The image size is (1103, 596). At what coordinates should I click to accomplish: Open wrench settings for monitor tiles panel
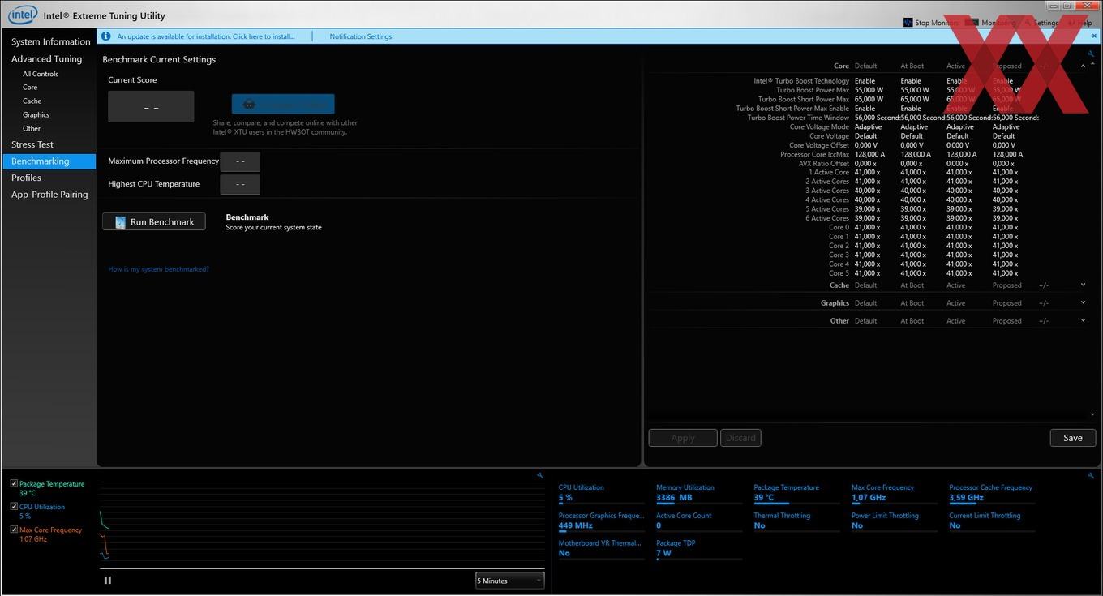(x=1091, y=475)
